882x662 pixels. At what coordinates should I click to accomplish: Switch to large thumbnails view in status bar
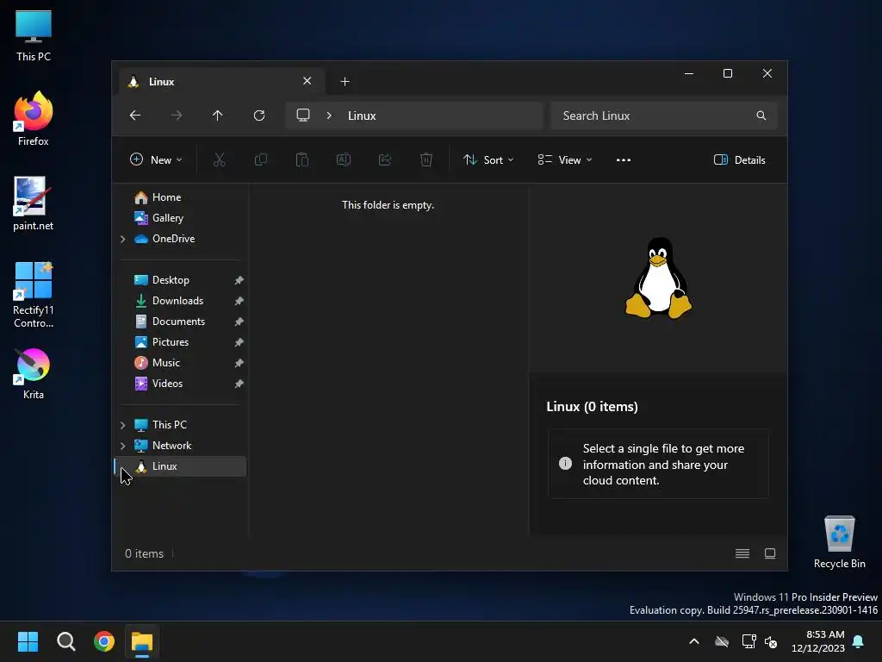(770, 554)
